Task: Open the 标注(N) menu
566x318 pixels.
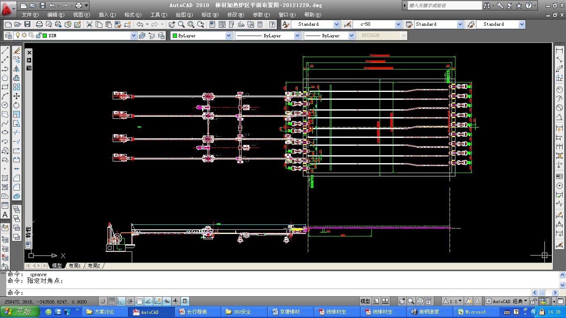Action: 210,14
